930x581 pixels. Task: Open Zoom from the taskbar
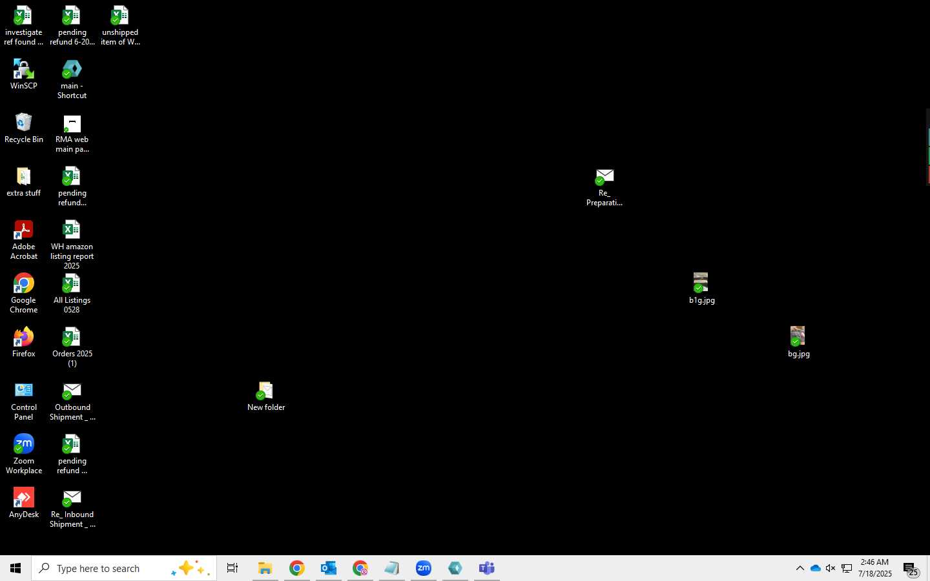(x=424, y=568)
